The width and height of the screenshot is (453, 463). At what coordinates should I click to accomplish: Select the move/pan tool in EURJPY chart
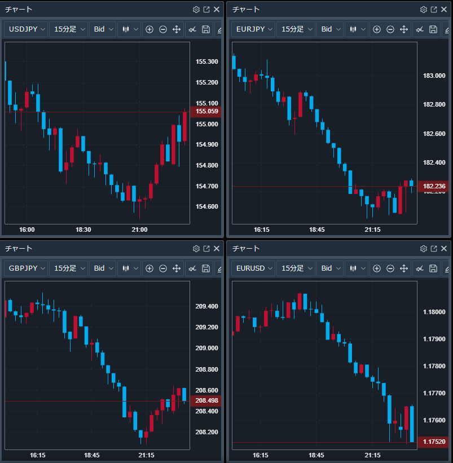pyautogui.click(x=404, y=29)
